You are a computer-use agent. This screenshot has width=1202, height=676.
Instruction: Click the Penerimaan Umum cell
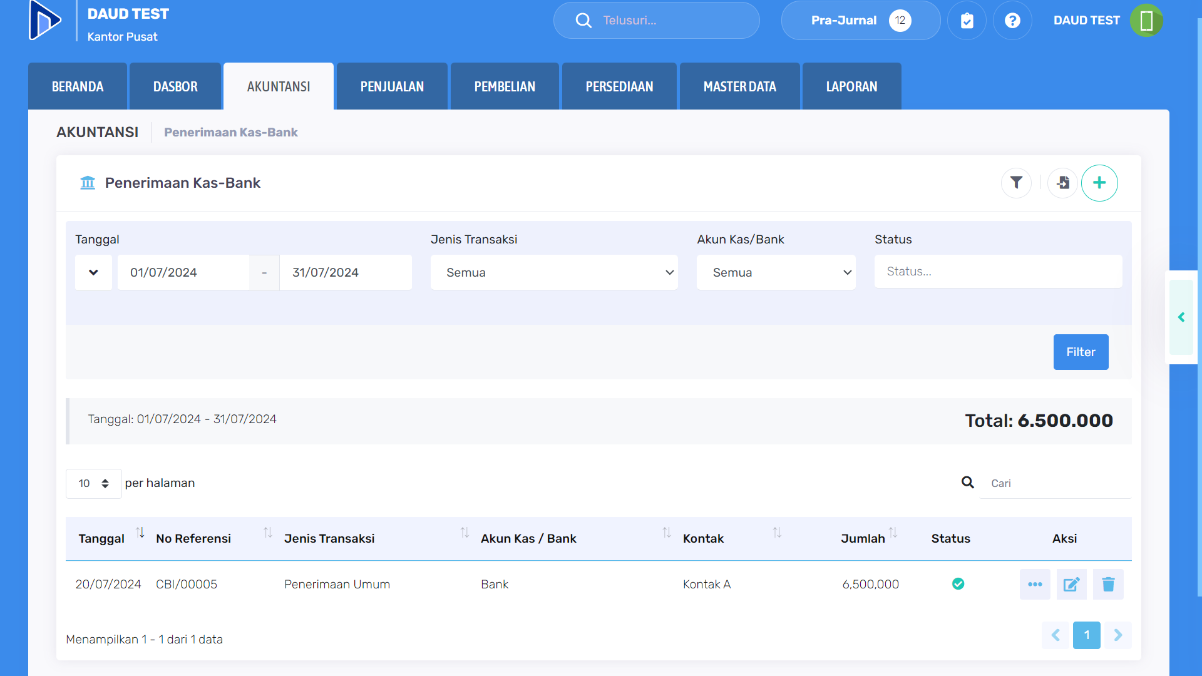337,584
